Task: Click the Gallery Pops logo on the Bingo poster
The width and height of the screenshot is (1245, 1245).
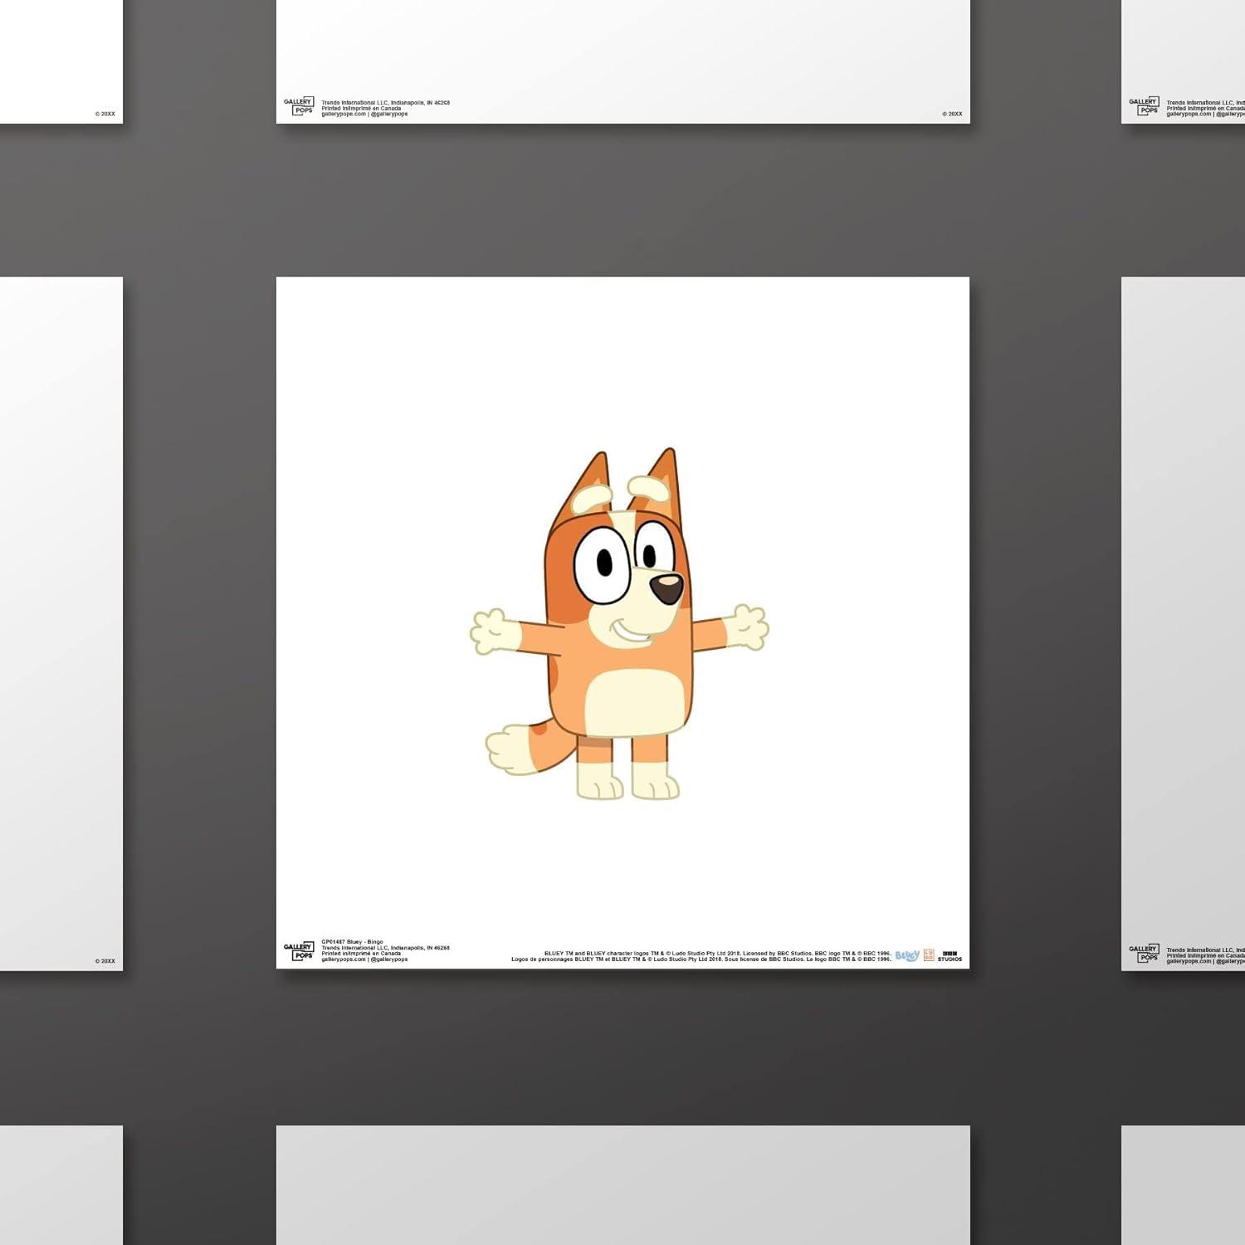Action: [x=299, y=951]
